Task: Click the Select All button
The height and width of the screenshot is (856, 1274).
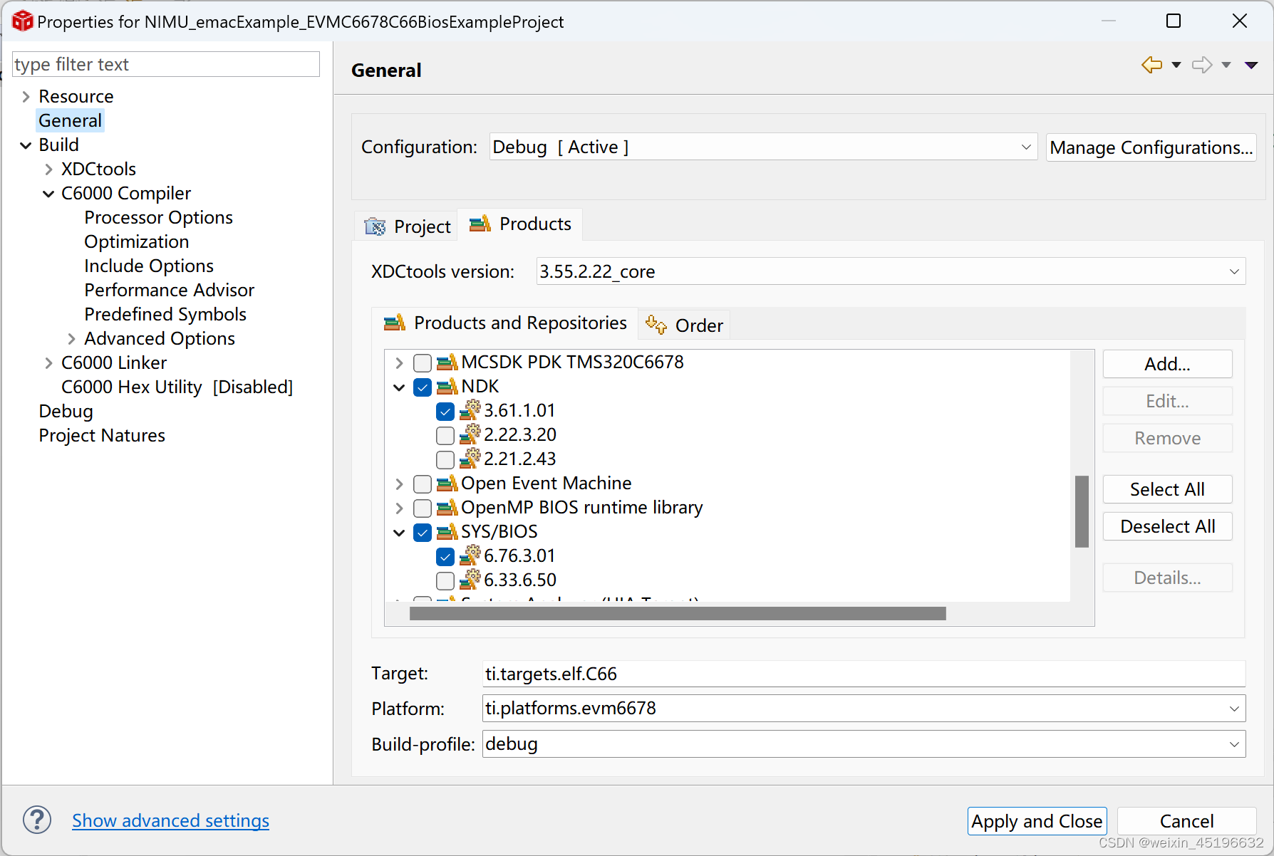Action: coord(1167,489)
